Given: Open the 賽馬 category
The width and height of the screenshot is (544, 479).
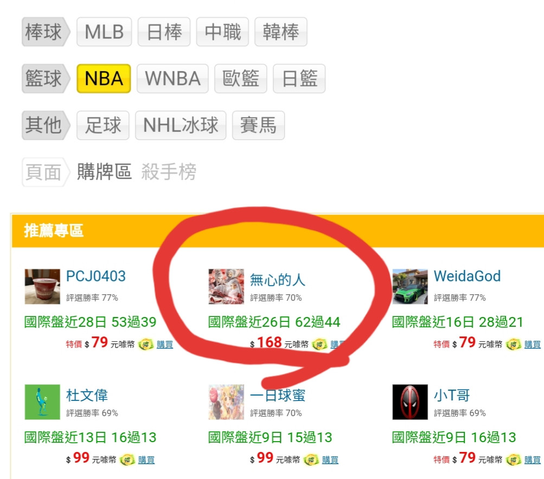Looking at the screenshot, I should (x=258, y=125).
